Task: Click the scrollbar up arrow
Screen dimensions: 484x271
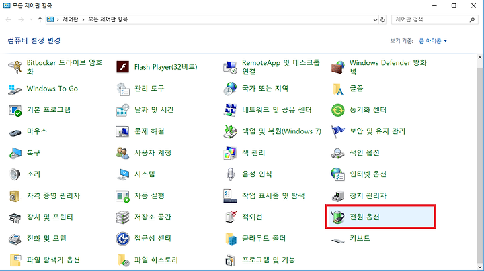Action: tap(480, 57)
